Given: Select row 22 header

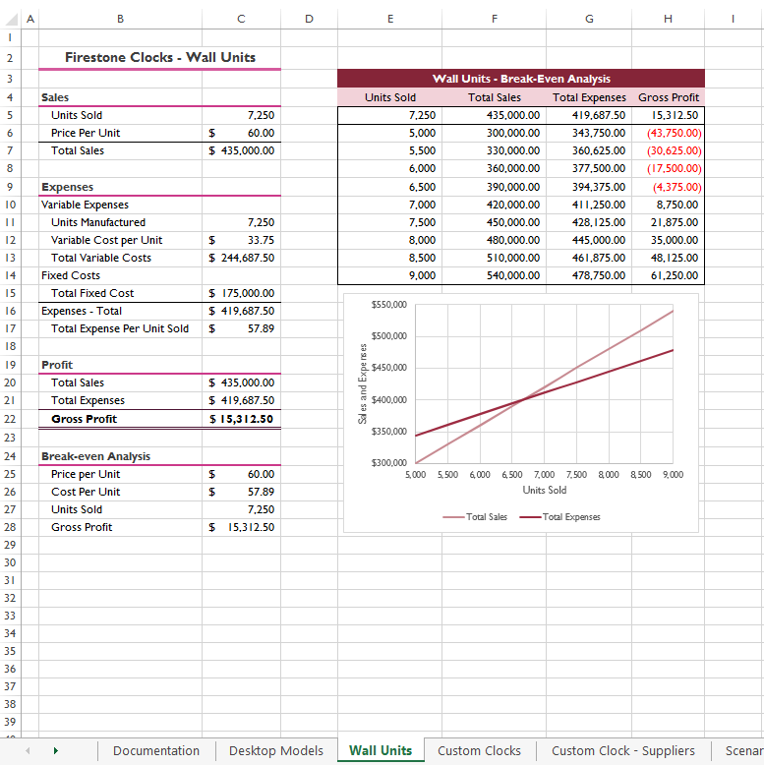Looking at the screenshot, I should coord(10,419).
